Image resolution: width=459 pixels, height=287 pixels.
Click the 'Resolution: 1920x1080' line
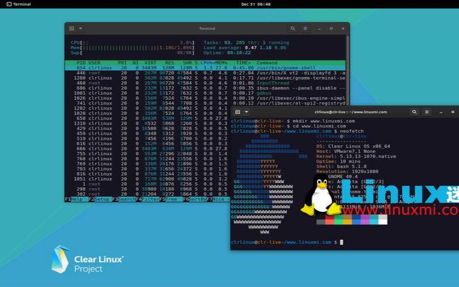(347, 171)
